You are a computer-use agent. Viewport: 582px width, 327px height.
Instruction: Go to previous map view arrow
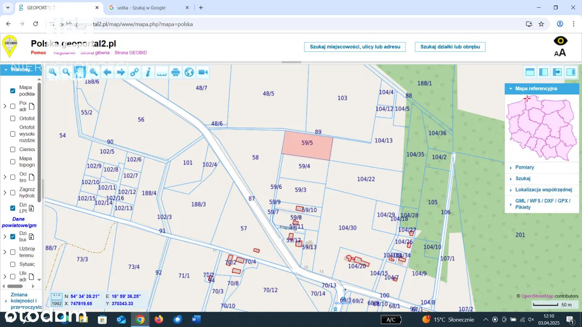click(x=107, y=72)
